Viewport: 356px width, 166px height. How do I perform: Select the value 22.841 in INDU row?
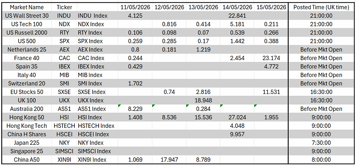(x=237, y=16)
